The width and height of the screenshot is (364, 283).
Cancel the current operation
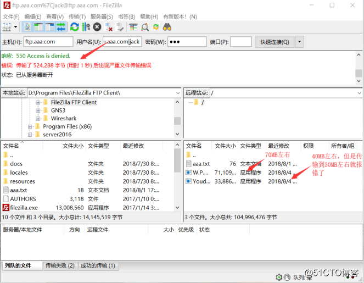point(97,27)
